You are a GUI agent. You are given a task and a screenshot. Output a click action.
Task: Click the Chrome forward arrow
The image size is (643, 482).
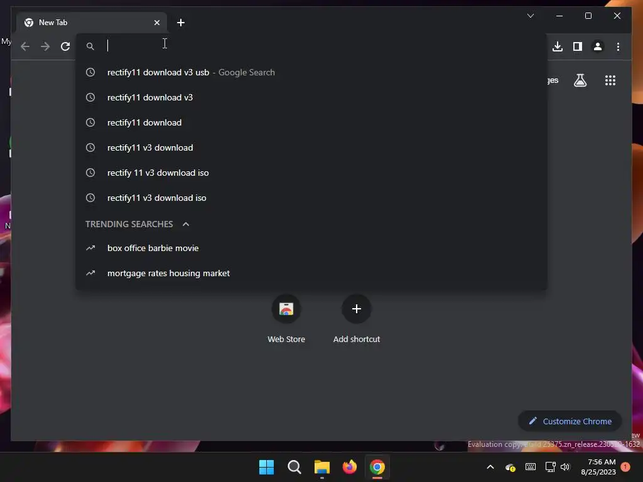pyautogui.click(x=45, y=46)
